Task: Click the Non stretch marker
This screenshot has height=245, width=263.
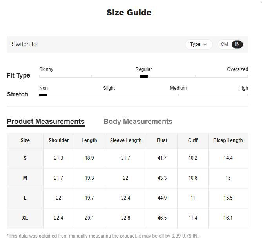Action: click(x=43, y=95)
